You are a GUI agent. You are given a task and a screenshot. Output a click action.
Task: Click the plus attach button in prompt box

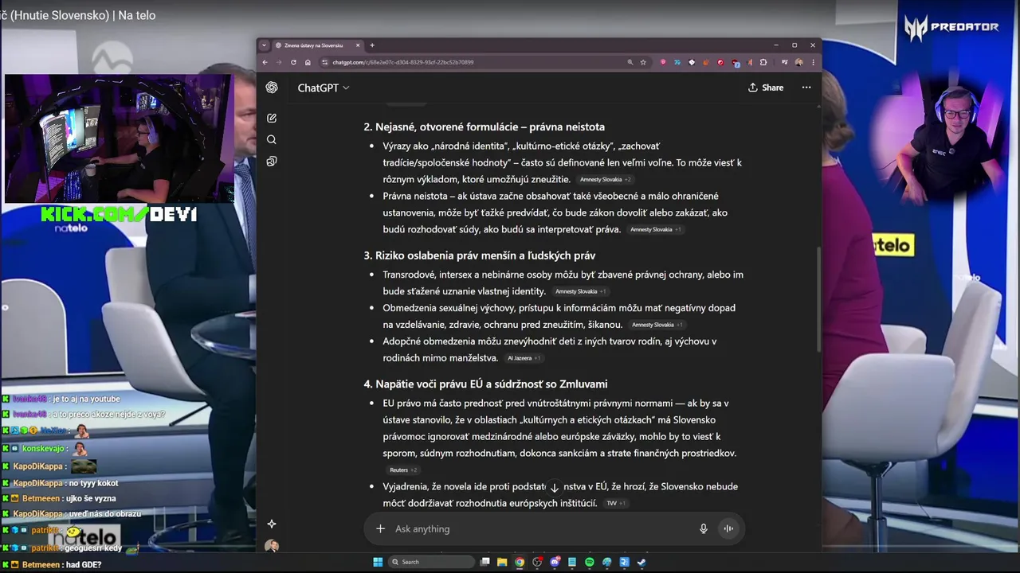(x=380, y=528)
